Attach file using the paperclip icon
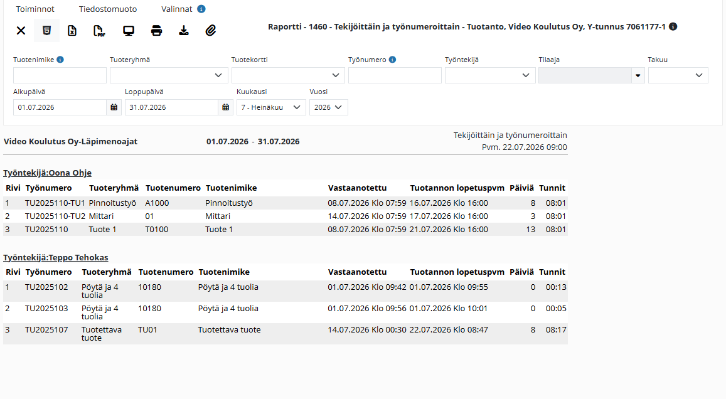 point(211,31)
